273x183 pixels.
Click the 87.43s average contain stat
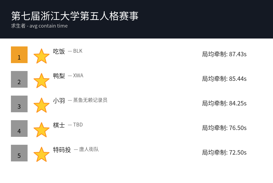click(x=224, y=54)
